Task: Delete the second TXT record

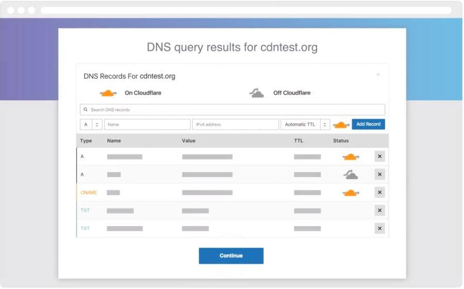Action: point(380,229)
